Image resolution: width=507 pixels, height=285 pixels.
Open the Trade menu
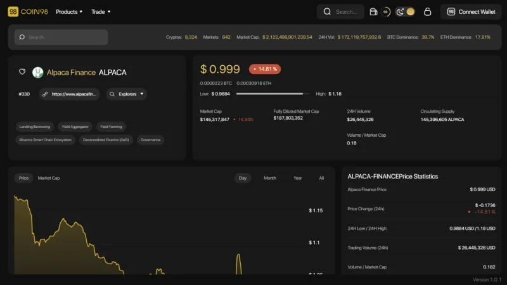coord(101,11)
